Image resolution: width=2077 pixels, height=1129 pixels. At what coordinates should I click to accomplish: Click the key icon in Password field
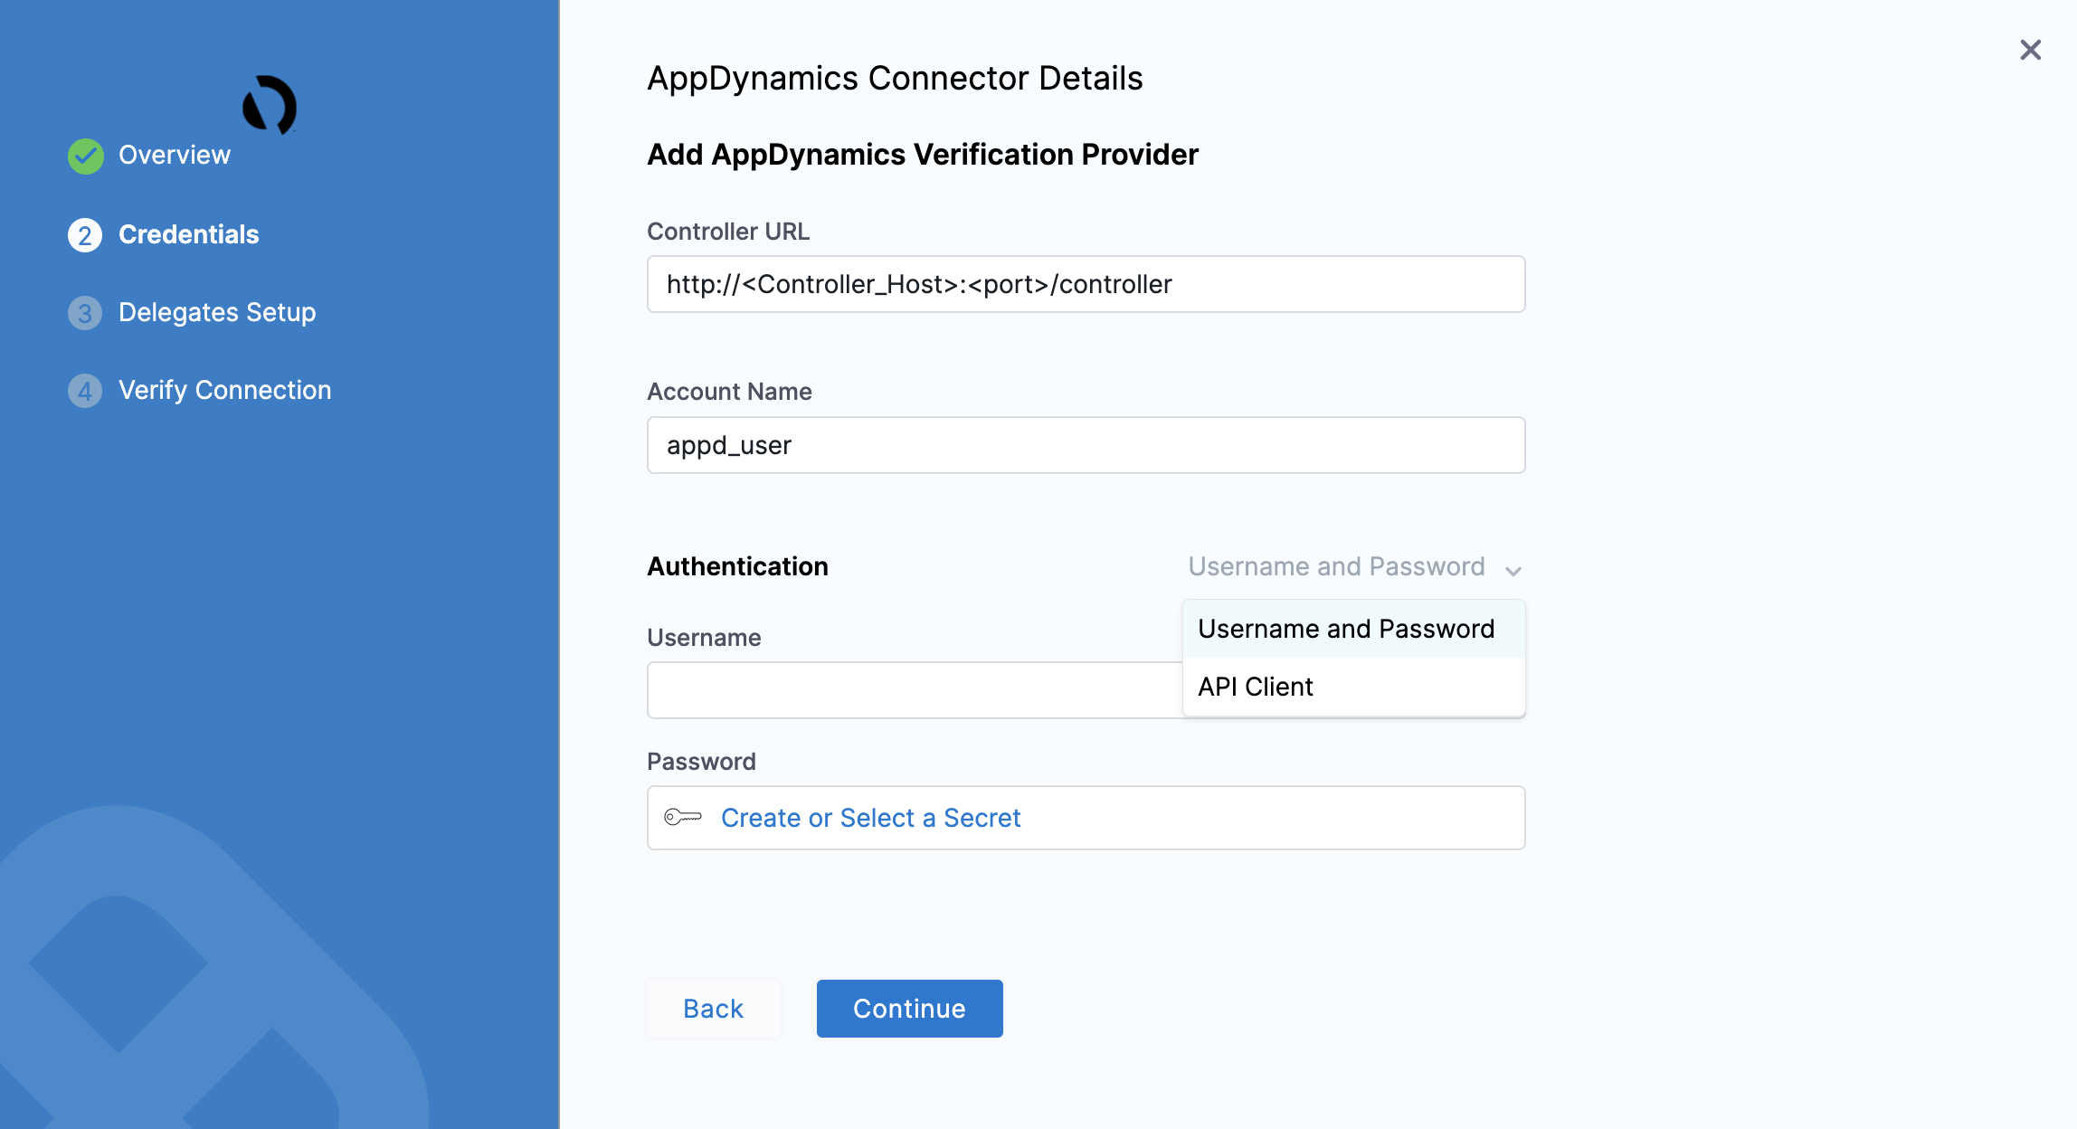coord(682,818)
